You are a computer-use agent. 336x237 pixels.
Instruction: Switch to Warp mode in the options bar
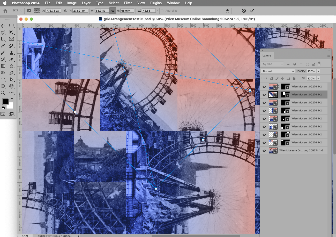tap(227, 11)
